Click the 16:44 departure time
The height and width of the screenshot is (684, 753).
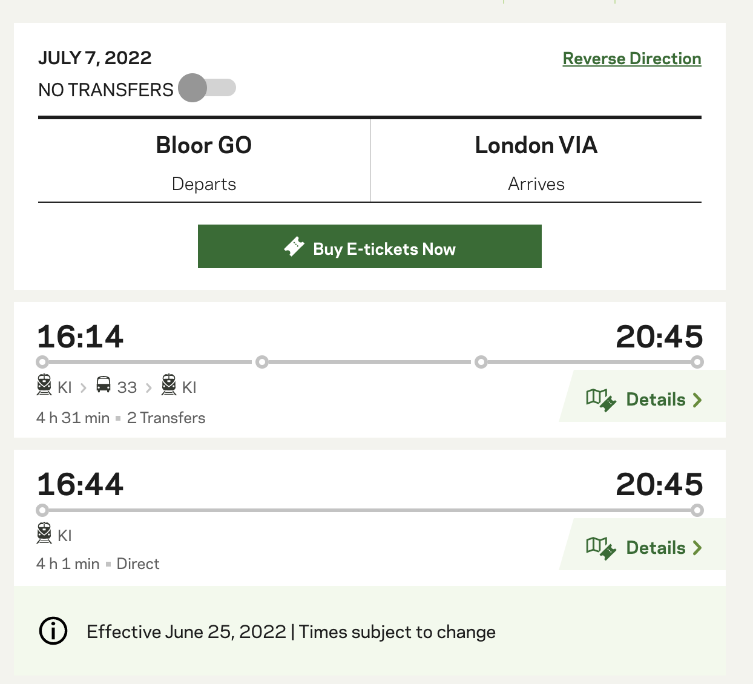point(81,484)
